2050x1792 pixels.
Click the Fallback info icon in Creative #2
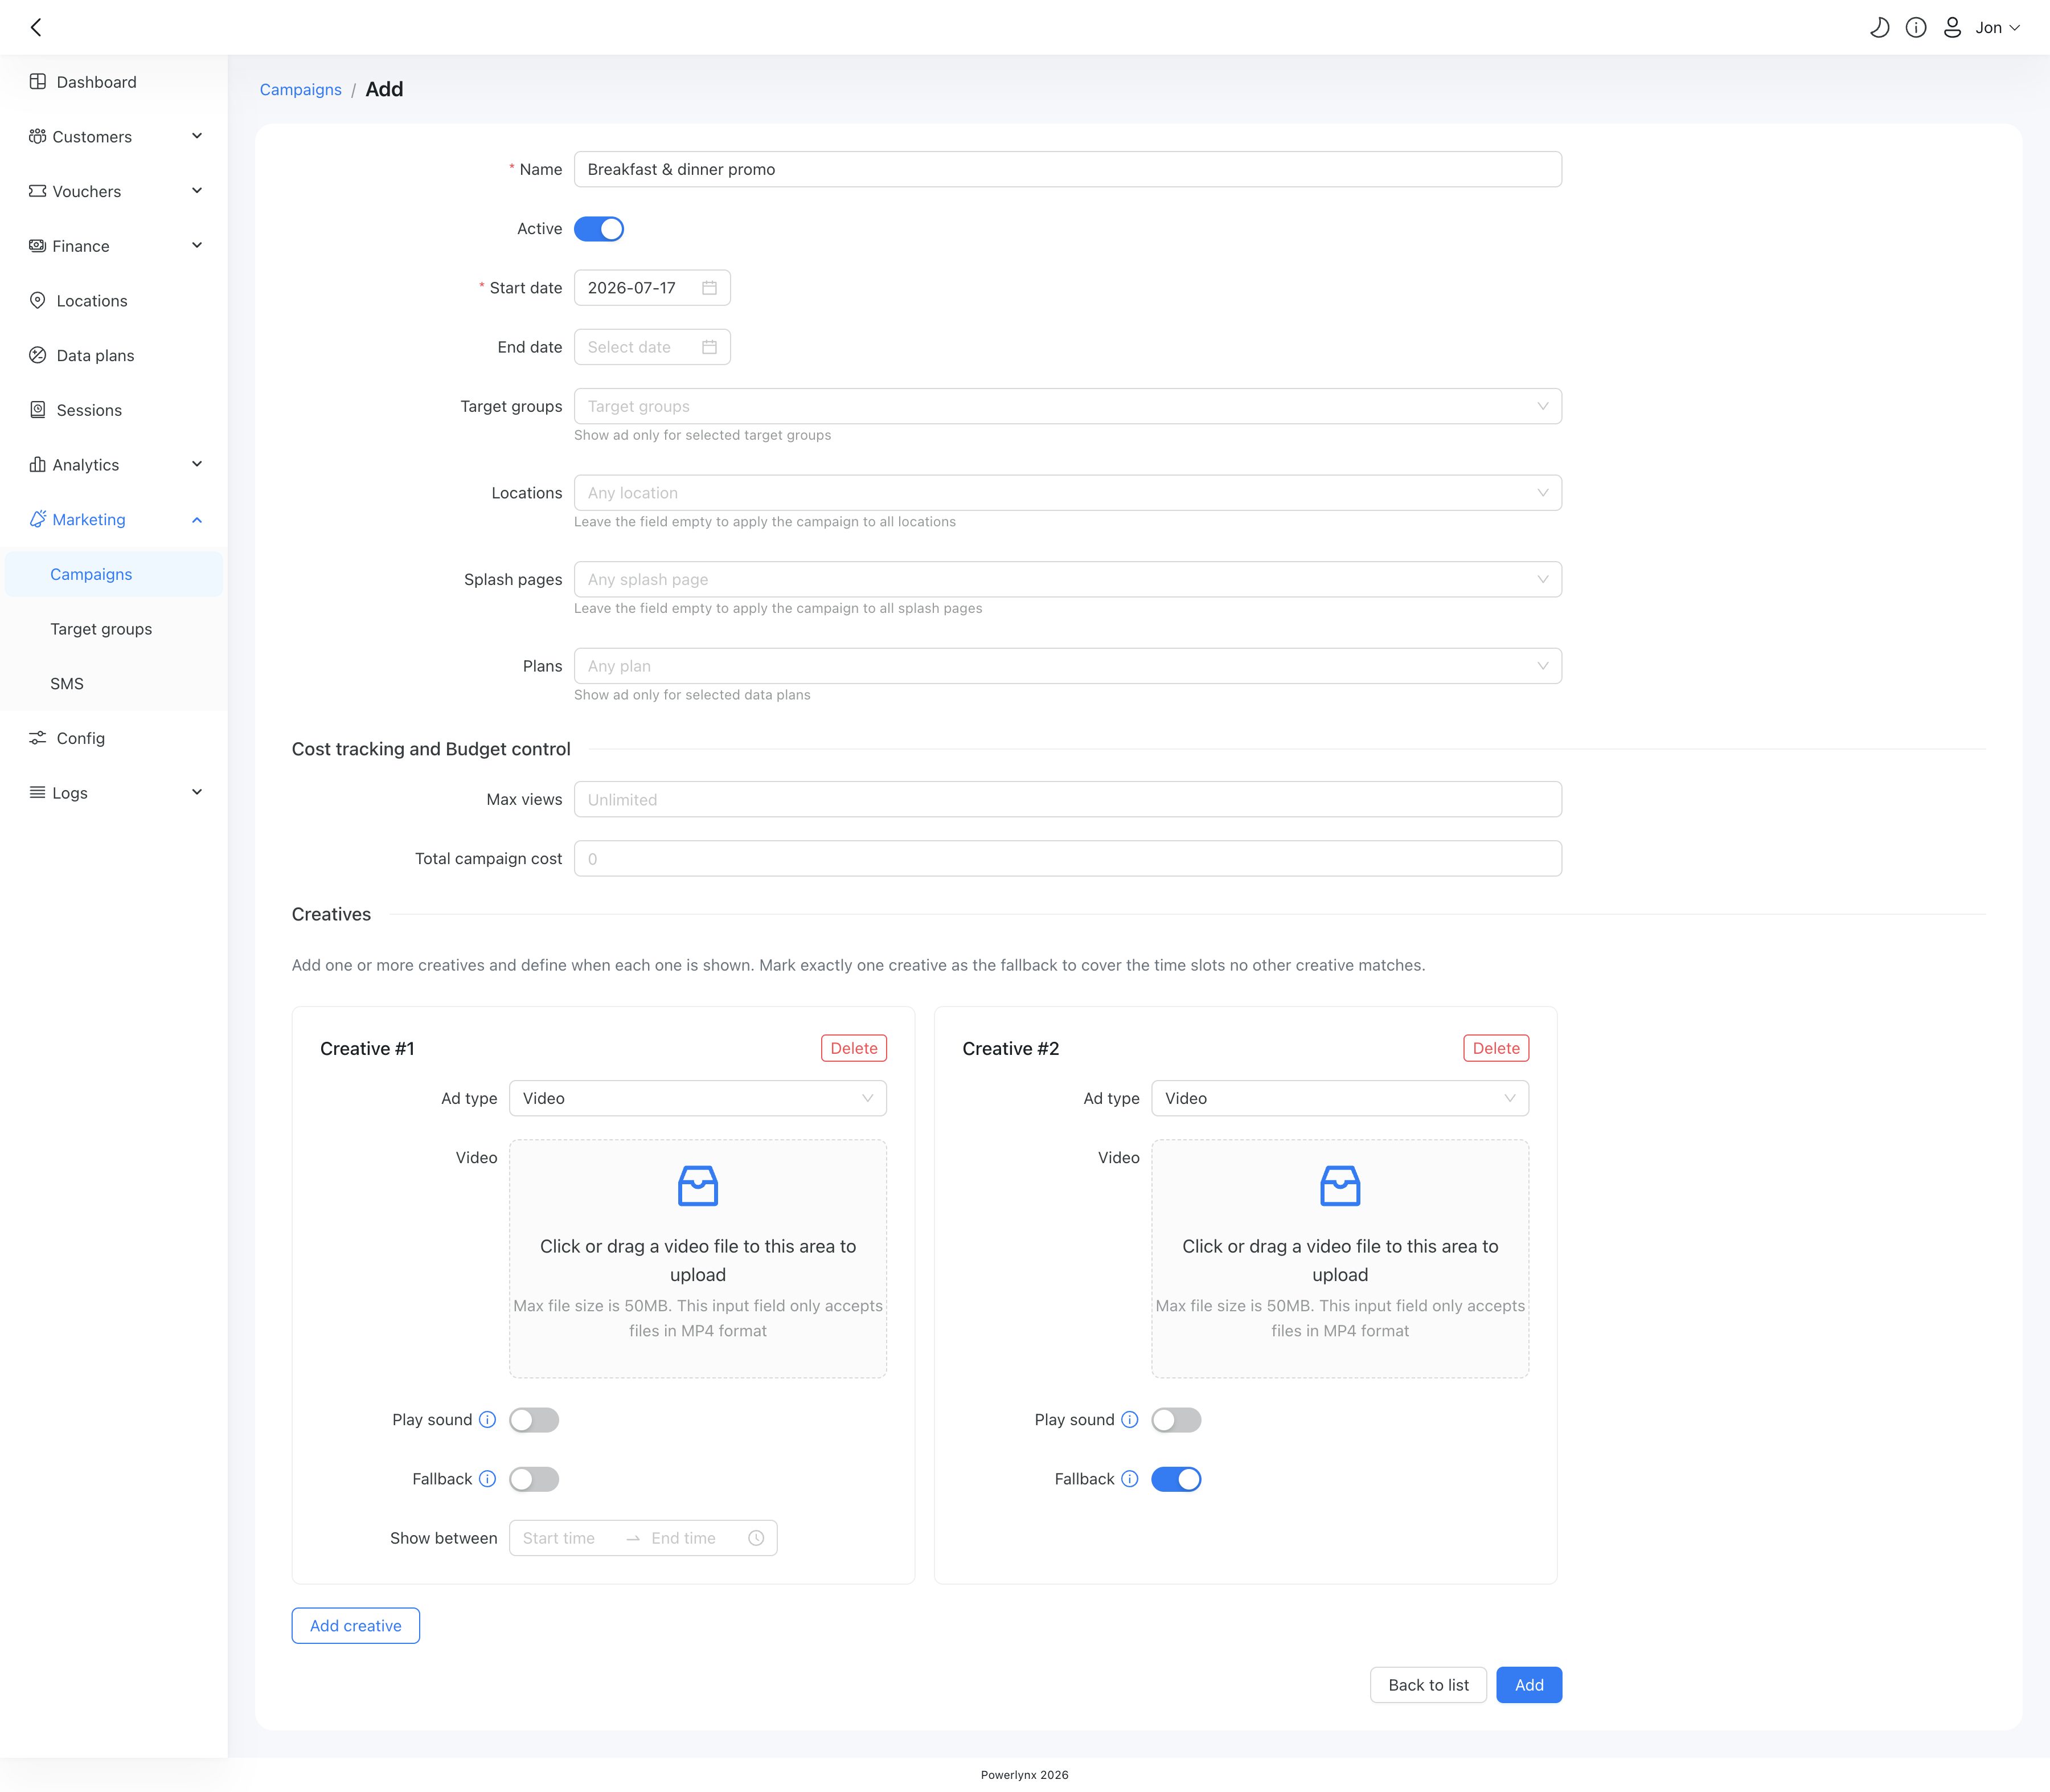tap(1129, 1479)
